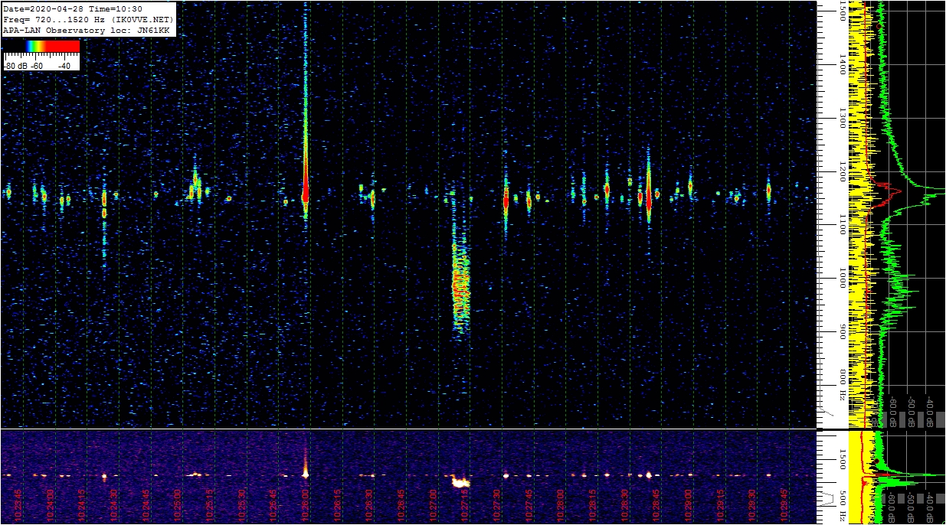Select the 10:24:15 time marker
Screen dimensions: 946x525
pyautogui.click(x=82, y=505)
